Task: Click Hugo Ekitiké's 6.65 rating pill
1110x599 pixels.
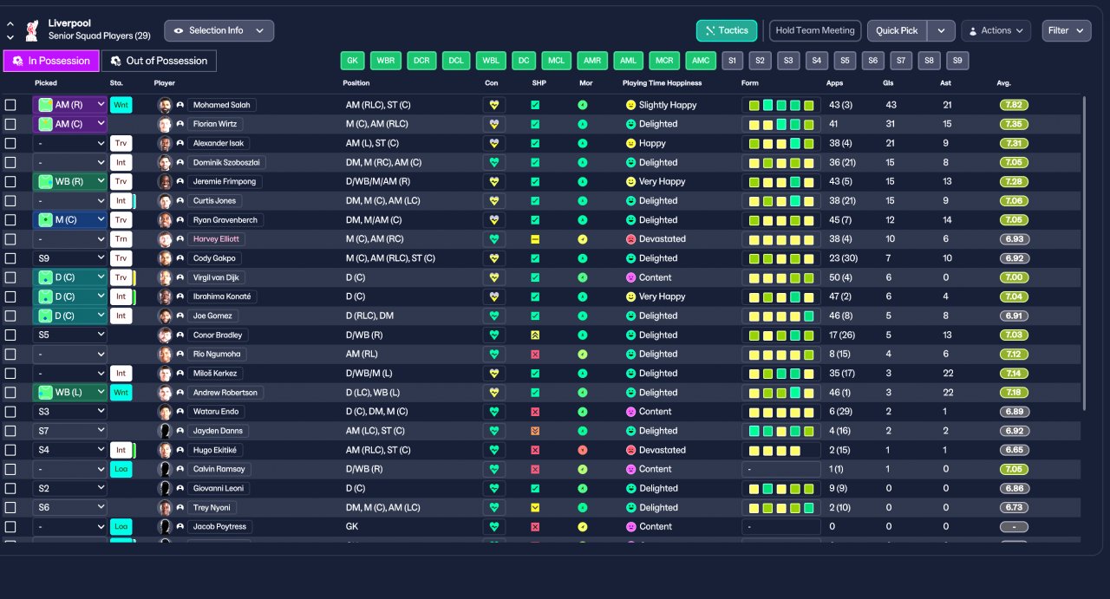Action: (1014, 450)
